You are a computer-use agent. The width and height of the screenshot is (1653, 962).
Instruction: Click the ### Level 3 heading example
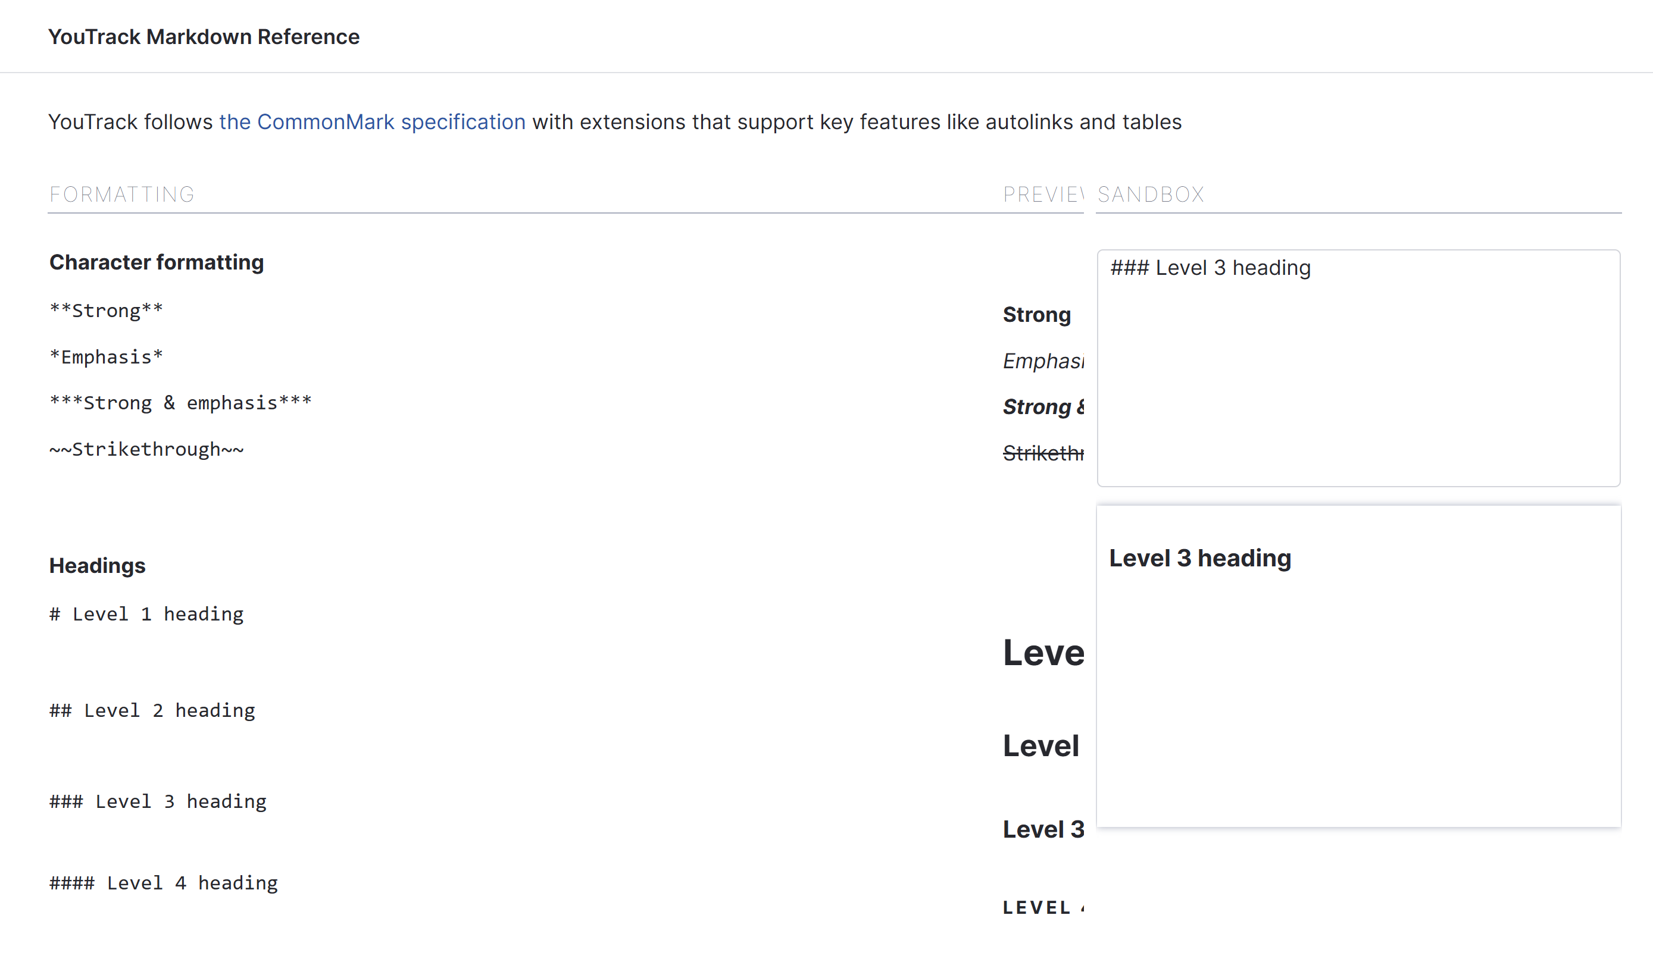pyautogui.click(x=158, y=802)
